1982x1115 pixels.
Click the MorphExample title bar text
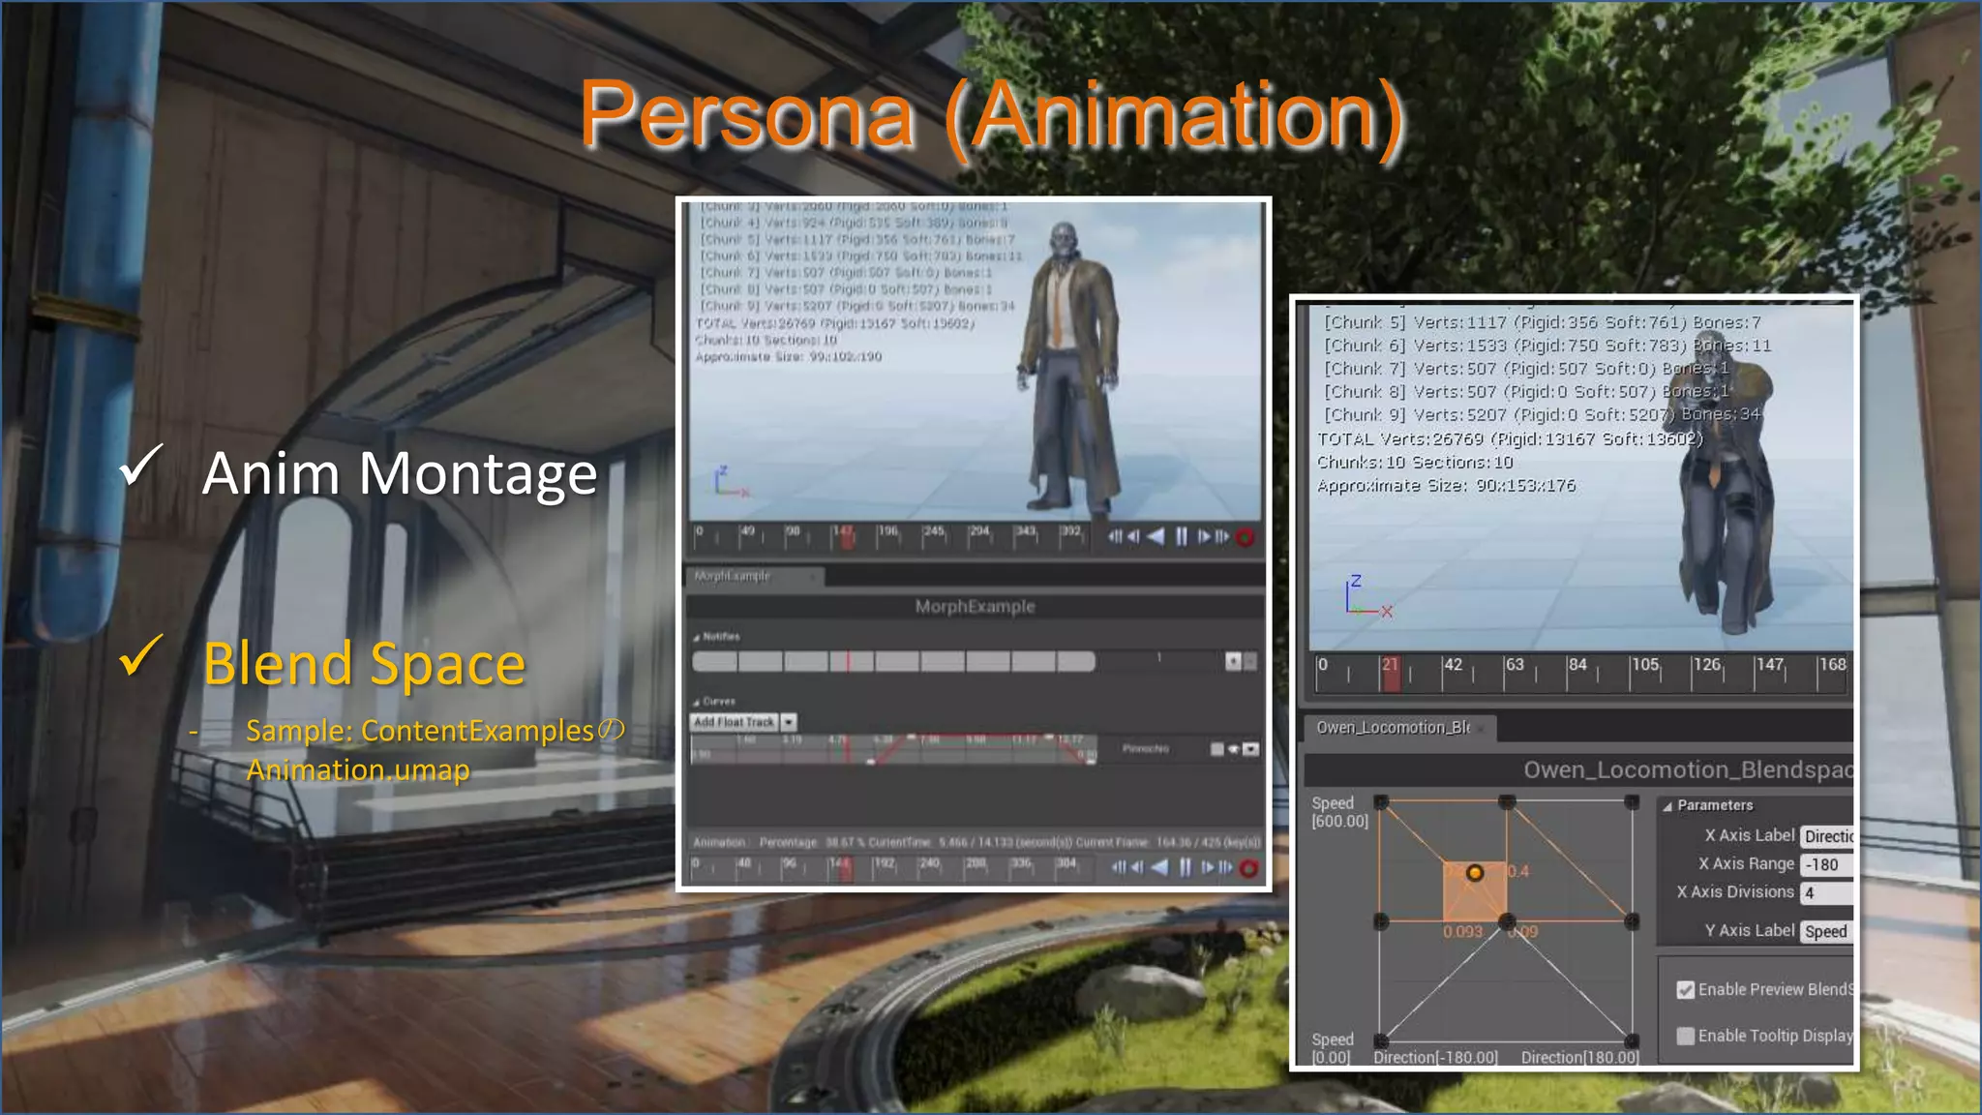point(975,607)
